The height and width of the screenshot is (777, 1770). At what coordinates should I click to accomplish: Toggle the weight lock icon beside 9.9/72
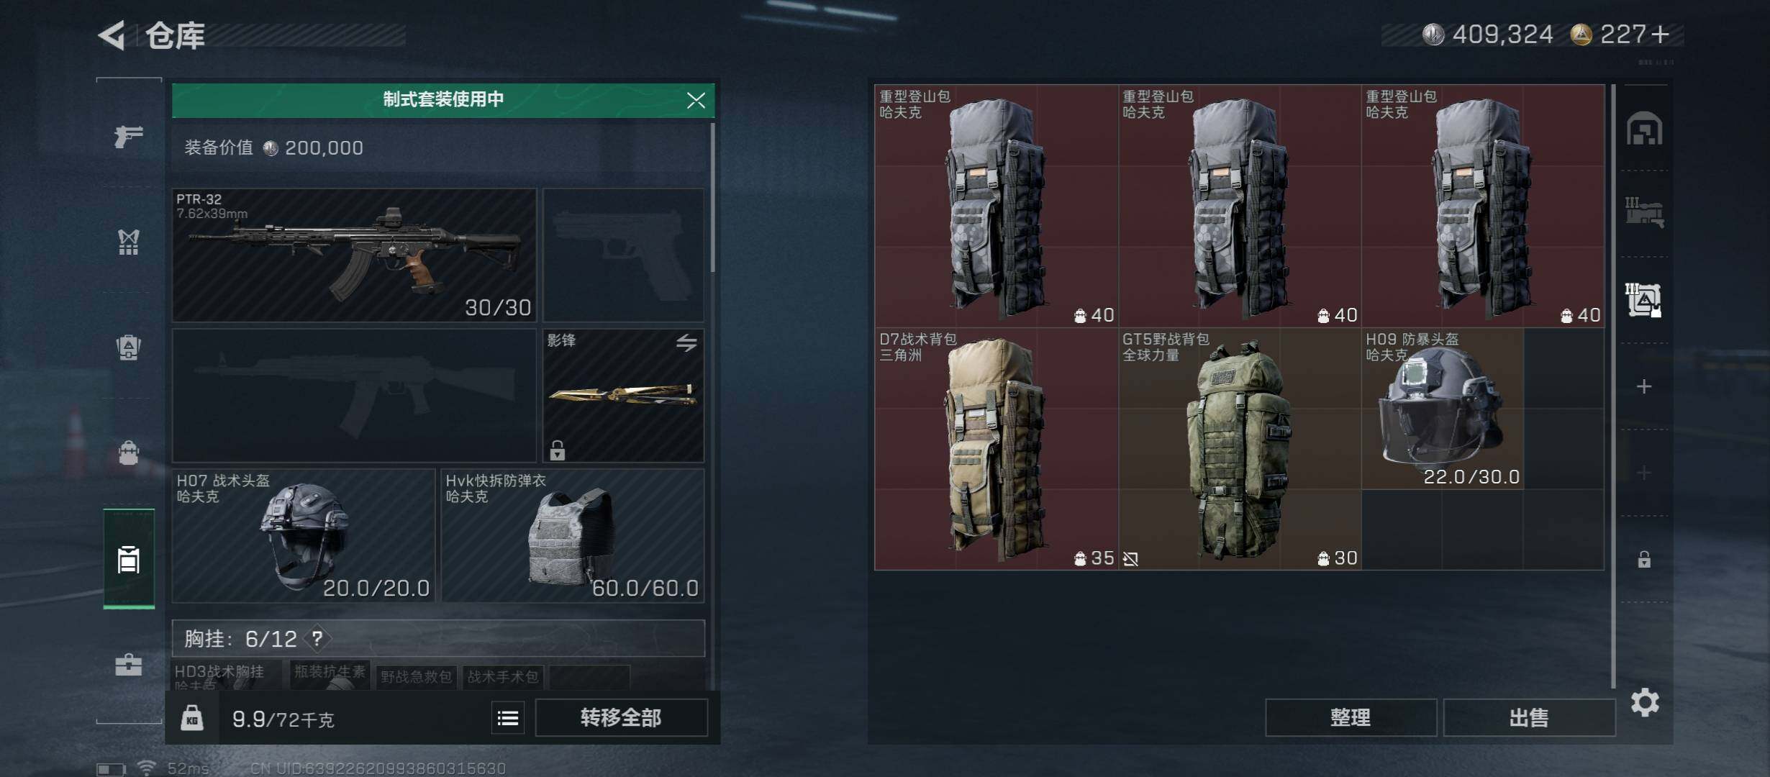pyautogui.click(x=191, y=718)
